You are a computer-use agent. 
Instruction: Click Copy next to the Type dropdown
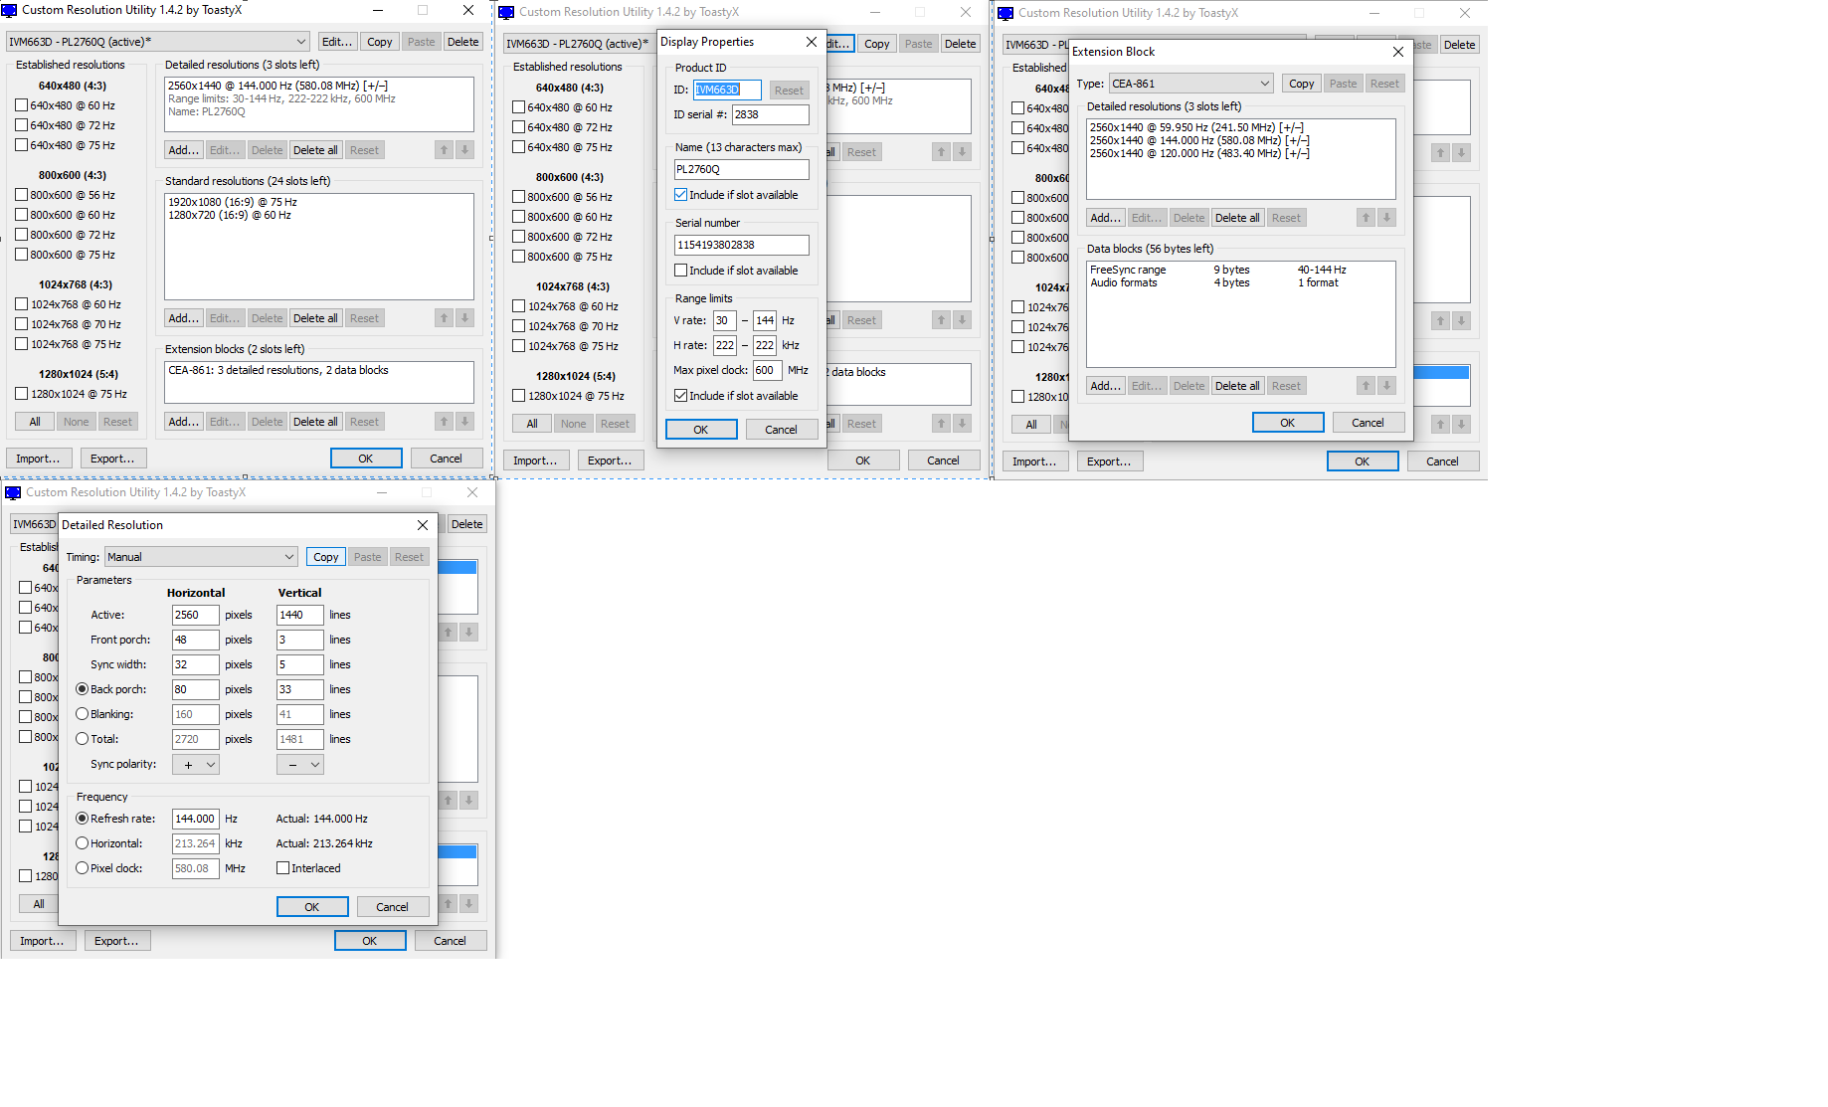(x=1302, y=84)
